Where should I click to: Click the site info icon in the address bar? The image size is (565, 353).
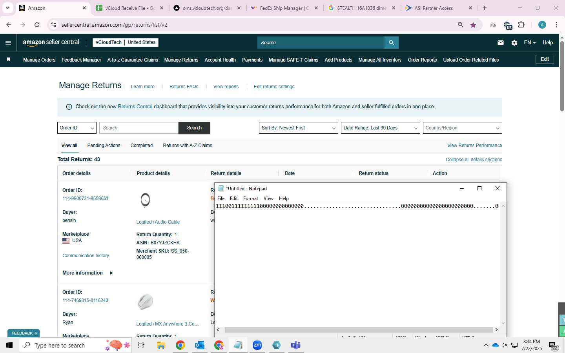click(x=54, y=25)
